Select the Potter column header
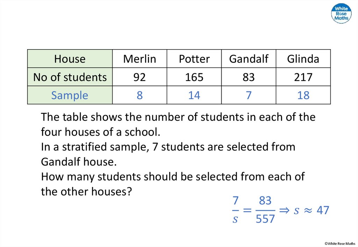 [194, 59]
